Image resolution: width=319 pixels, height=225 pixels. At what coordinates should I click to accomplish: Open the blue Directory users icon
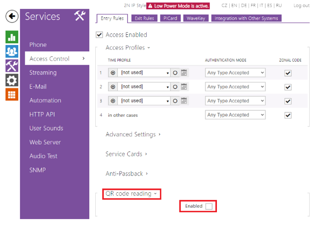12,51
